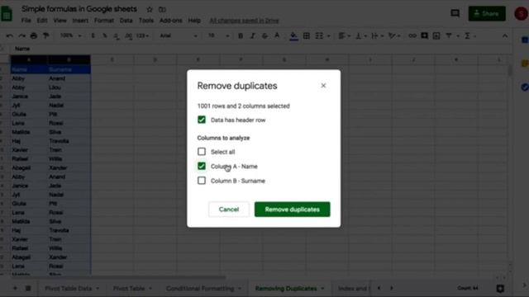The width and height of the screenshot is (529, 297).
Task: Click the Paint format icon
Action: [x=46, y=35]
